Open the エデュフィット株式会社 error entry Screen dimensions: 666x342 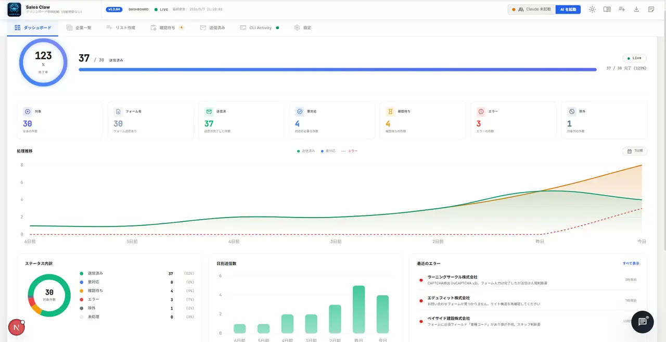[528, 301]
